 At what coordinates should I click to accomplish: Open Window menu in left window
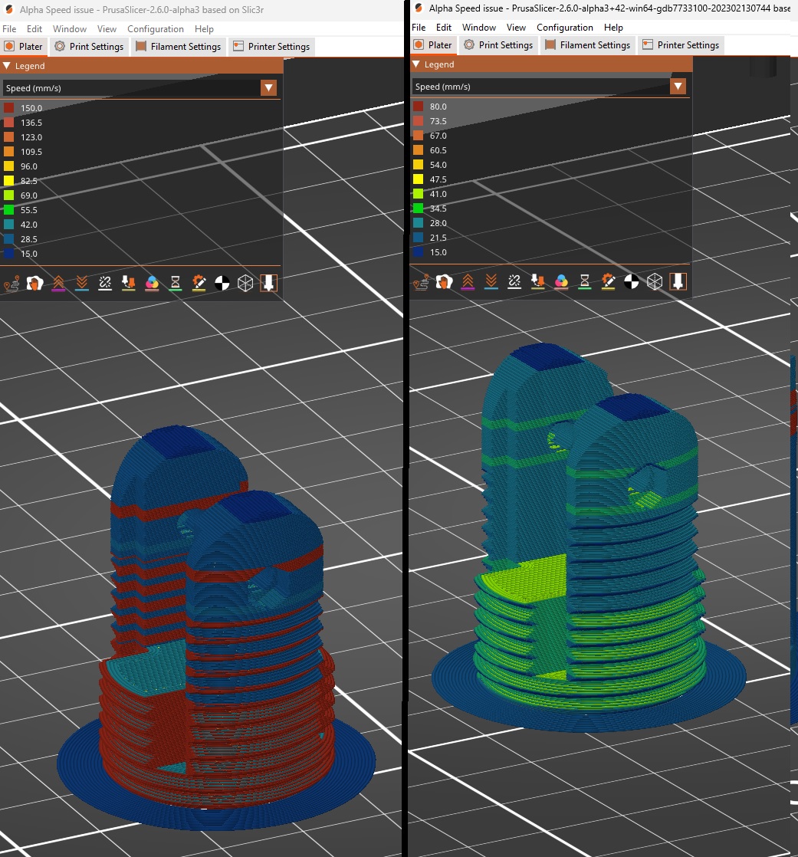coord(70,29)
